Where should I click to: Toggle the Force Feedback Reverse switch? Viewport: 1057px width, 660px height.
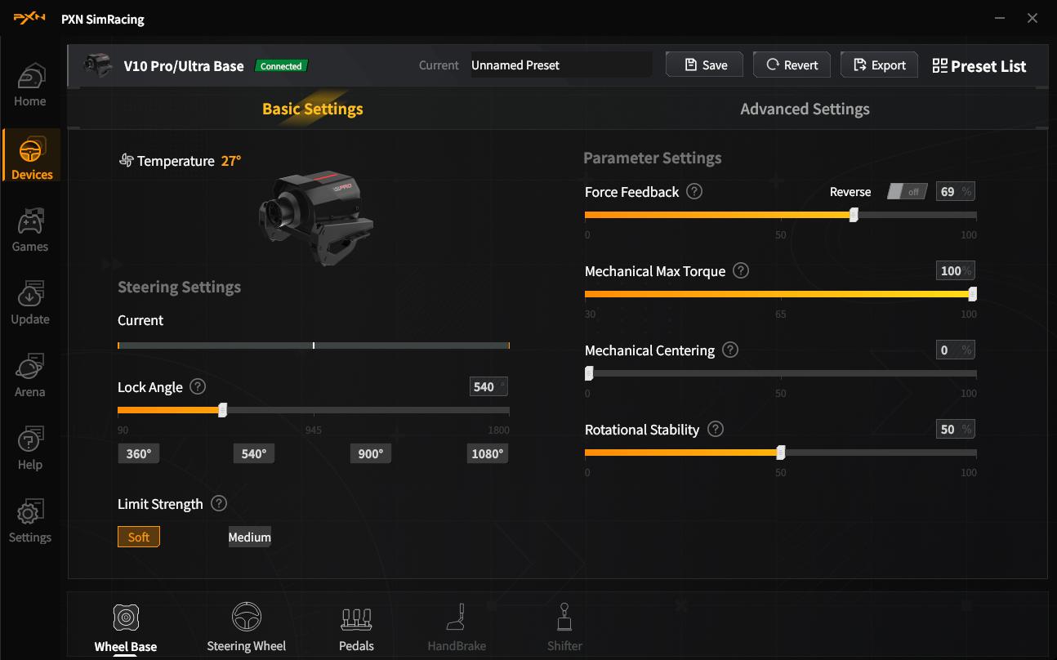(x=906, y=191)
